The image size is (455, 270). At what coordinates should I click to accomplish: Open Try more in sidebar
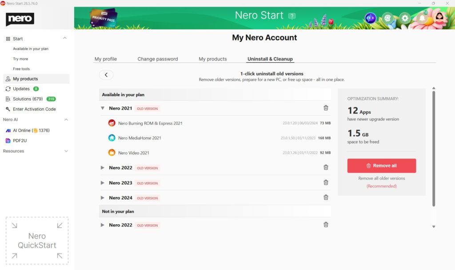pos(20,59)
